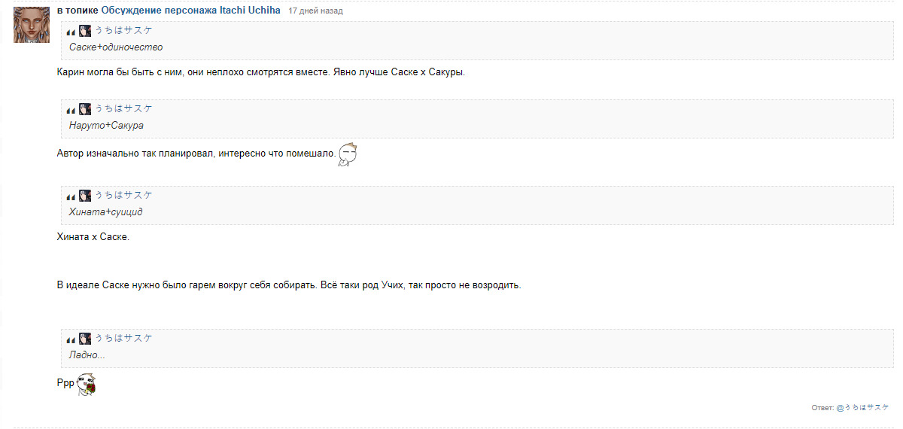Open author username link above Саске+одиночество
The width and height of the screenshot is (903, 429).
123,31
